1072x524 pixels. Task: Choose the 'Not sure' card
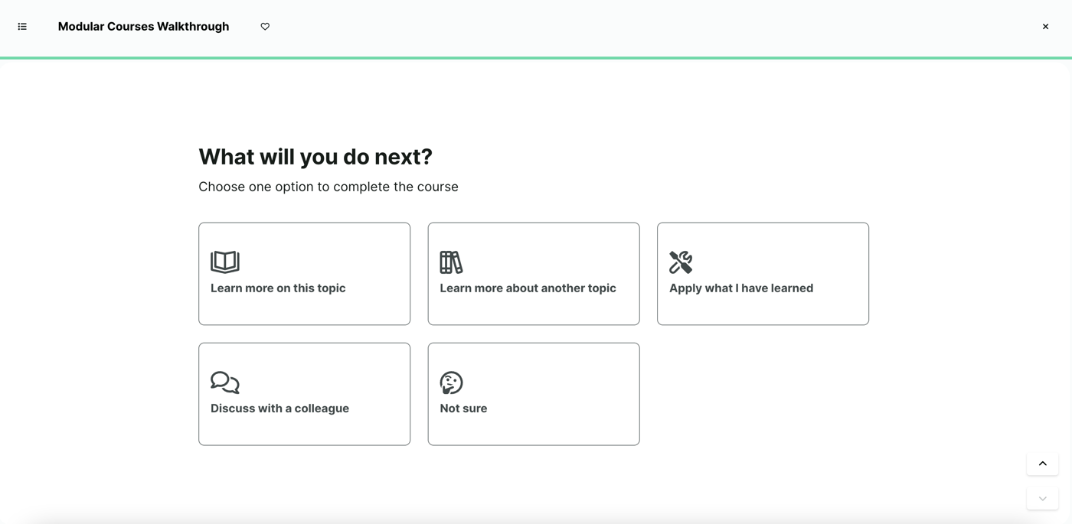533,393
